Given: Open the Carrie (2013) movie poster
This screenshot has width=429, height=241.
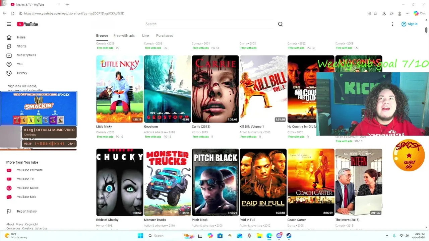Looking at the screenshot, I should point(215,89).
